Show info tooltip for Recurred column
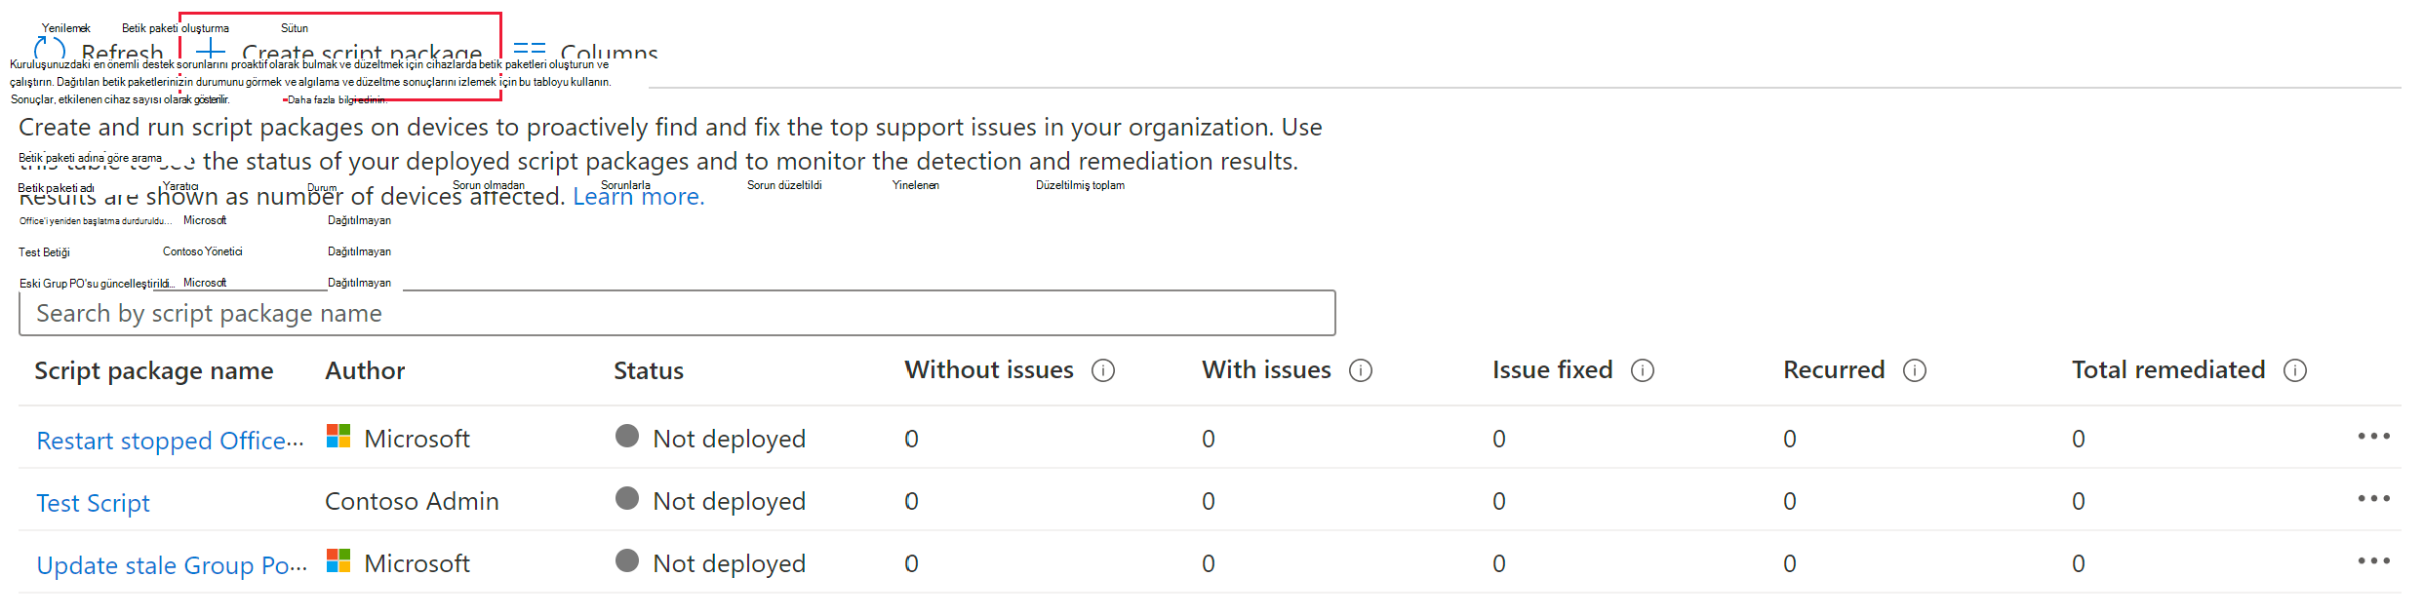 point(1915,370)
